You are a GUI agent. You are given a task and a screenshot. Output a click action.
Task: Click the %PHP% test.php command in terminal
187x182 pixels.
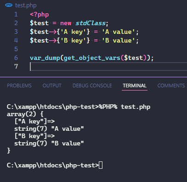(125, 107)
